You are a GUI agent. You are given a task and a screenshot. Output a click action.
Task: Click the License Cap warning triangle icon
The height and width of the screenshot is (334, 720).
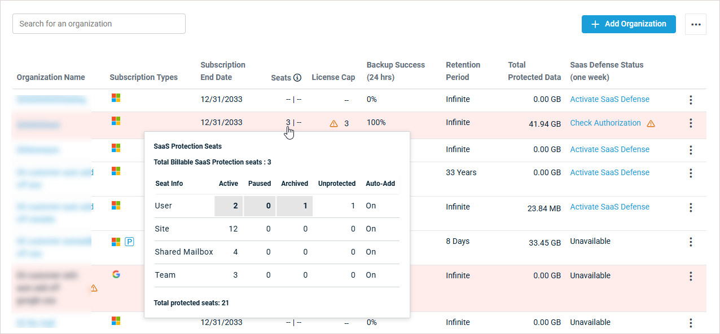[333, 123]
